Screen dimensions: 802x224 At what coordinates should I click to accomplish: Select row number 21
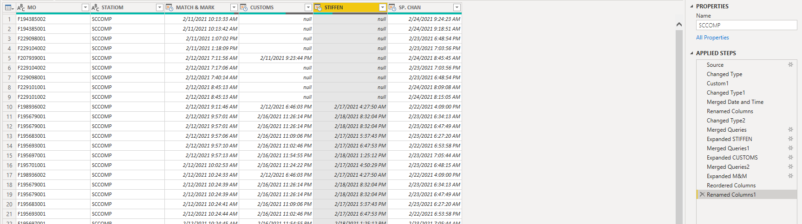click(x=9, y=214)
